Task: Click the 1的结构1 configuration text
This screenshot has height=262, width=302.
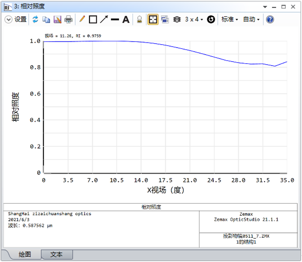Action: tap(246, 242)
